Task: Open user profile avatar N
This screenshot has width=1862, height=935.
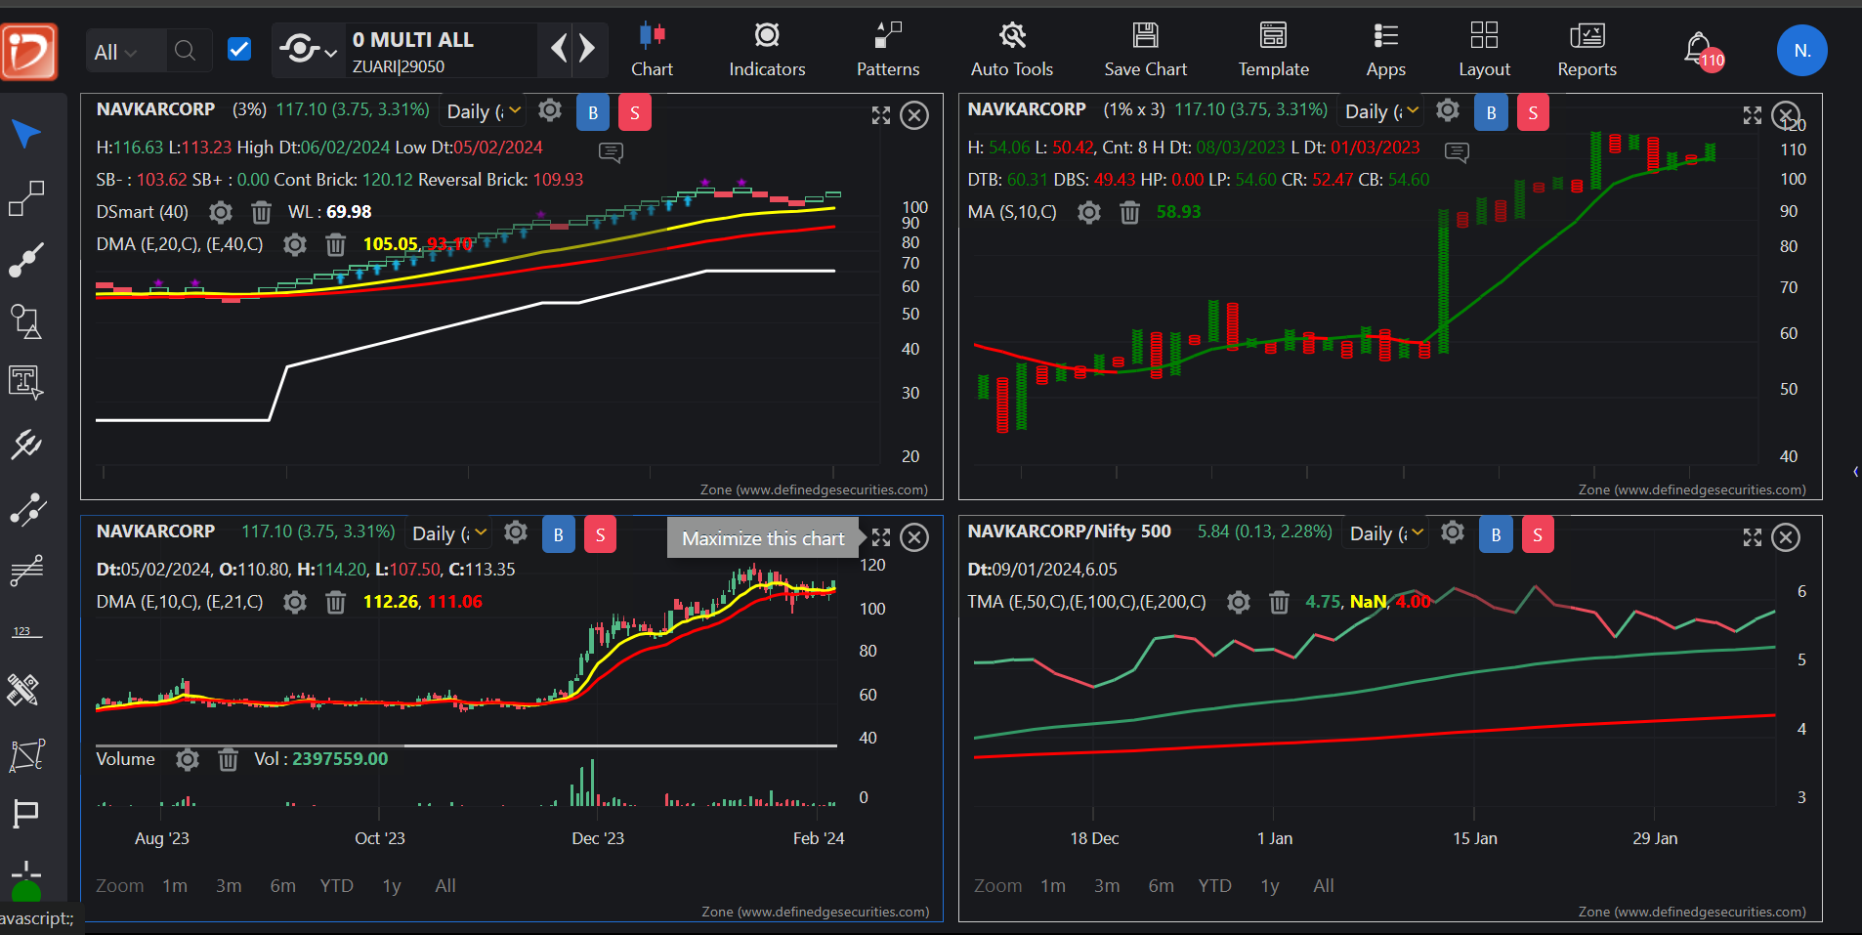Action: point(1801,51)
